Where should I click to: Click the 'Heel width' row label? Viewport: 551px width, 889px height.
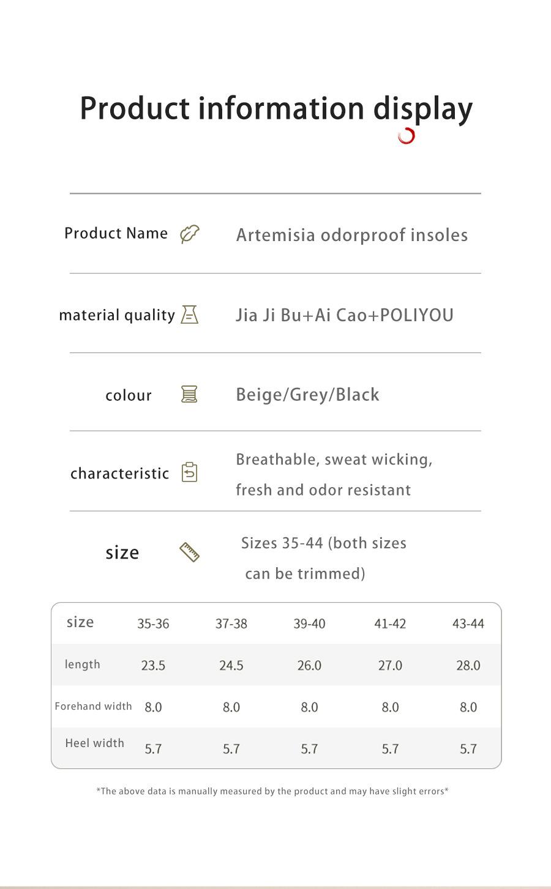(x=94, y=743)
